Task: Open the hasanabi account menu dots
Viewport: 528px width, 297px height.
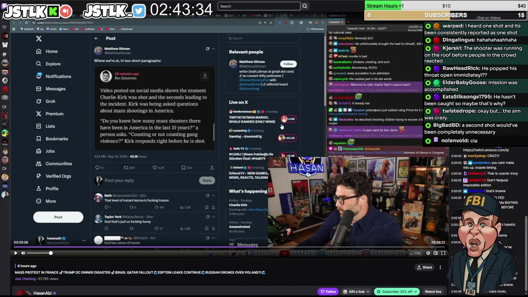Action: pos(84,240)
